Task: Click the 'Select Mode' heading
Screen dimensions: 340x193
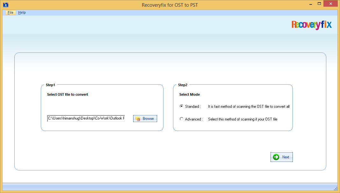Action: click(x=190, y=94)
